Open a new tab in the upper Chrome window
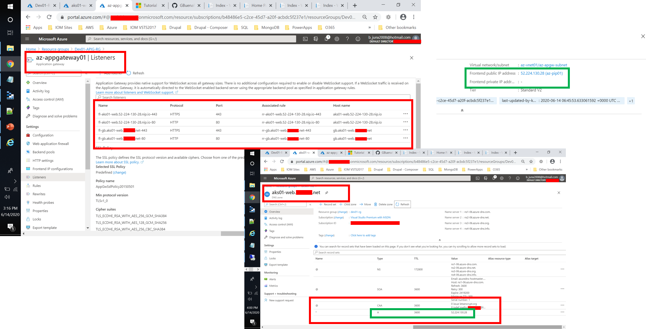 click(x=355, y=5)
